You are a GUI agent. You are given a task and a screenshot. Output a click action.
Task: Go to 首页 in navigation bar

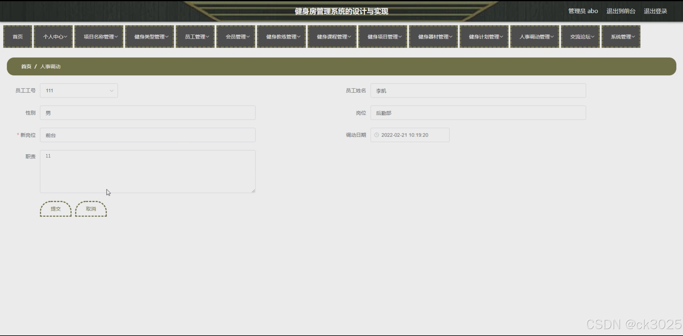18,37
